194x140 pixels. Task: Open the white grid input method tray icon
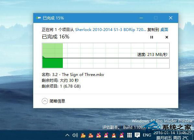pos(130,135)
